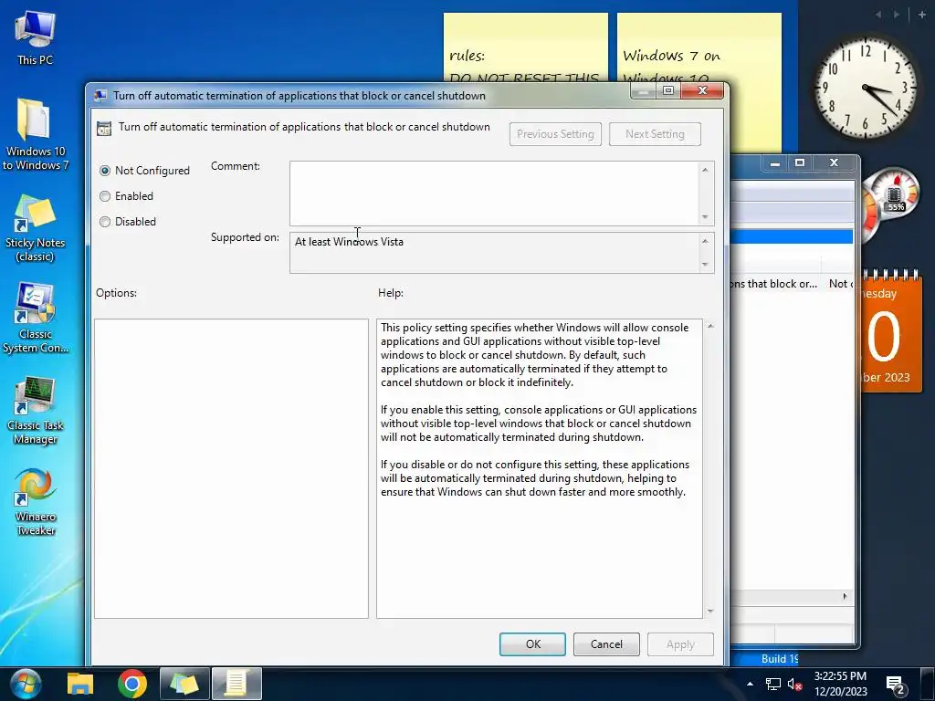The width and height of the screenshot is (935, 701).
Task: Add a gadget using the plus icon
Action: (x=921, y=15)
